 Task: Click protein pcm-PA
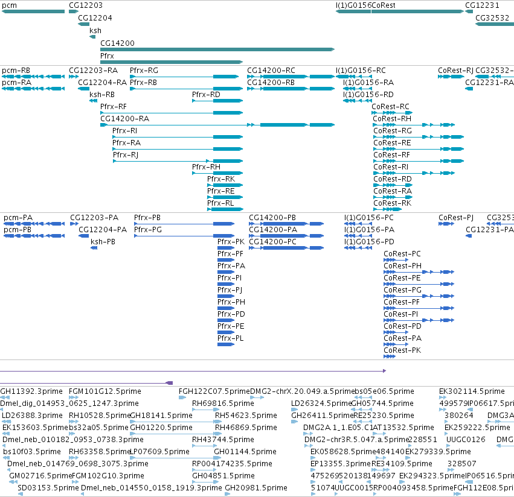coord(34,224)
